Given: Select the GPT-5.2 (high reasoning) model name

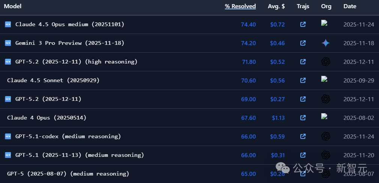Looking at the screenshot, I should pyautogui.click(x=77, y=62).
